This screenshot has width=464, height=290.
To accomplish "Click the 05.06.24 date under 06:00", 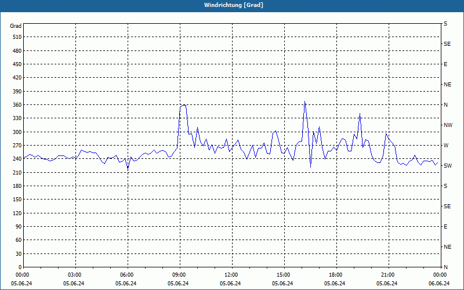I will tap(126, 284).
